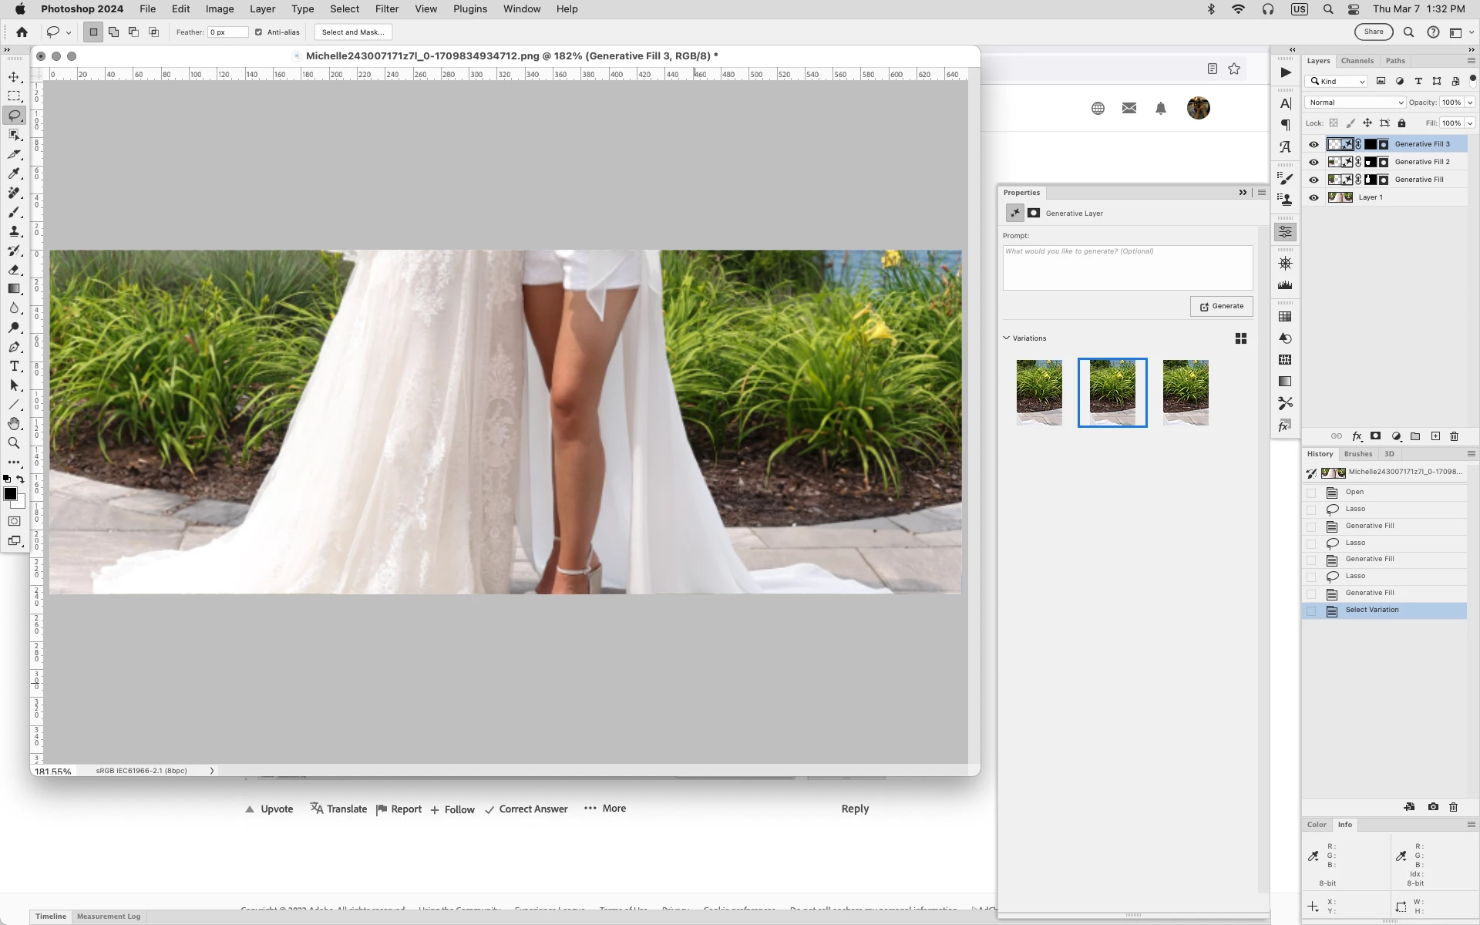Select the Eraser tool

tap(14, 270)
